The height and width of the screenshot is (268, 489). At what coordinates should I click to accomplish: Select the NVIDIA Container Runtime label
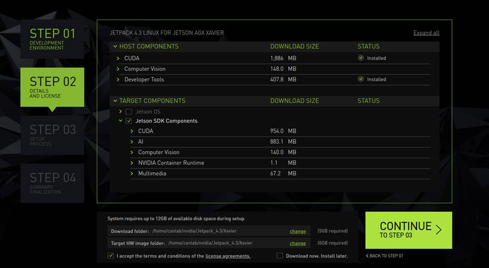tap(171, 163)
